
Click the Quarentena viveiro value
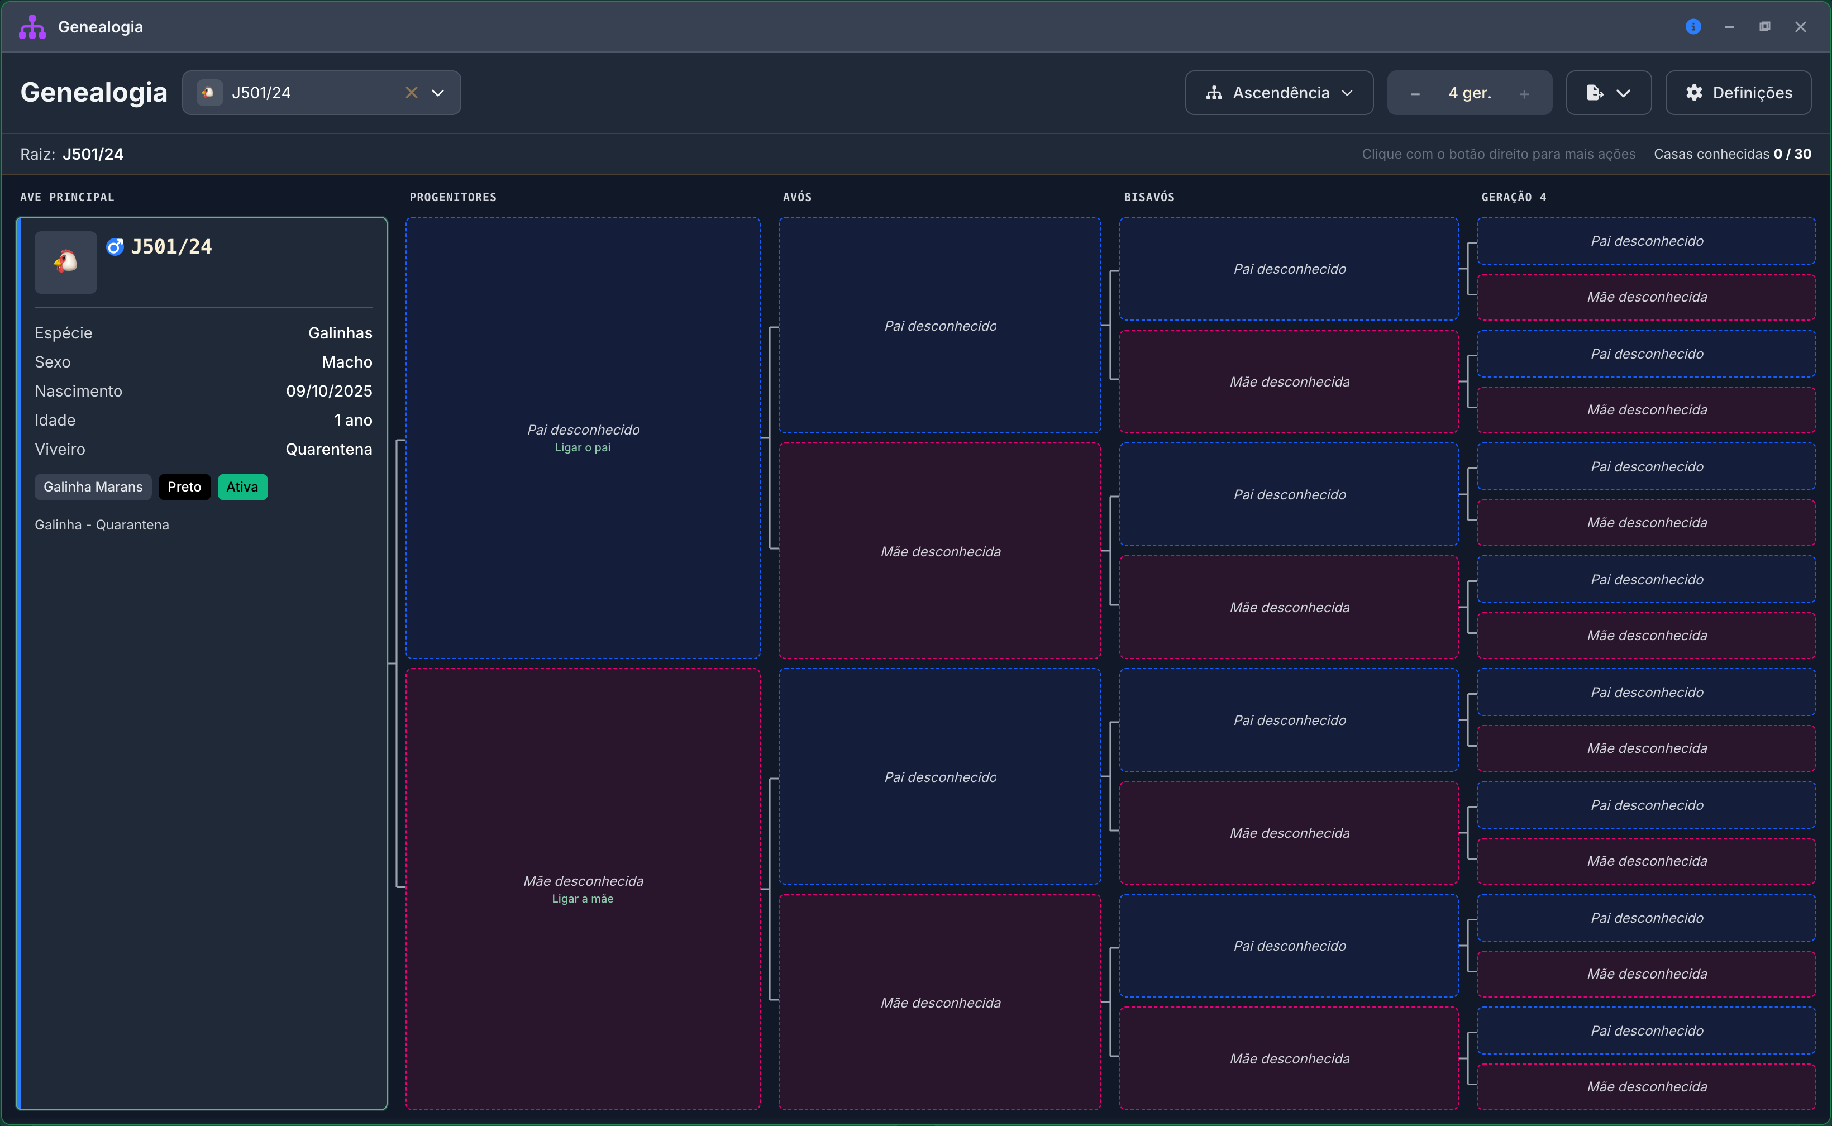click(328, 449)
